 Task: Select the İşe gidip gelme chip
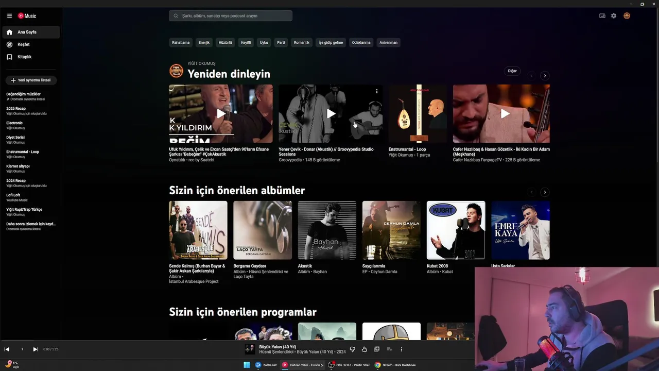coord(331,43)
